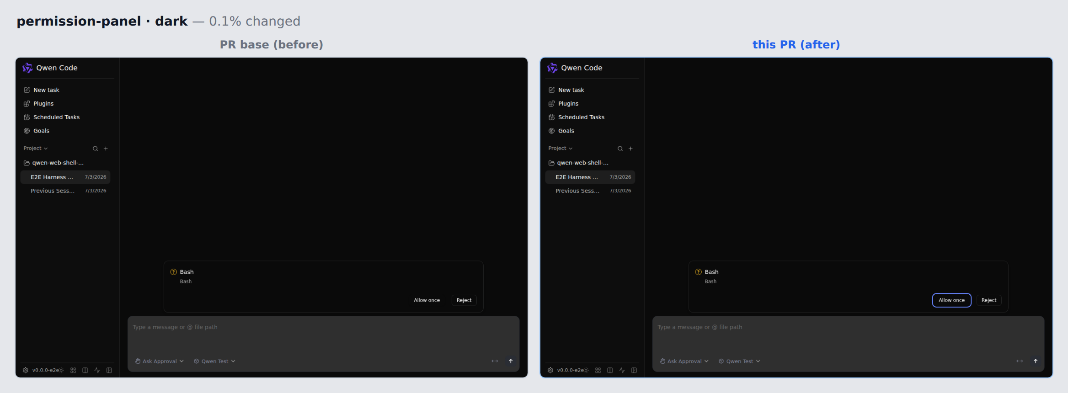
Task: Click the horizontal expand arrows icon, after panel
Action: click(1020, 361)
